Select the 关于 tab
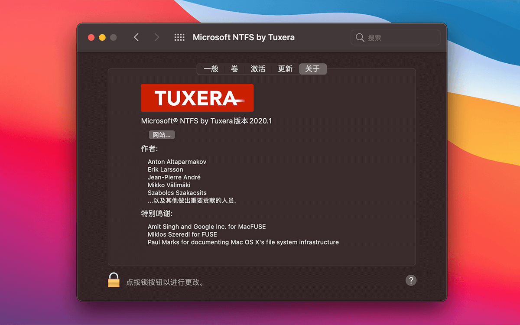The image size is (520, 325). (x=312, y=69)
